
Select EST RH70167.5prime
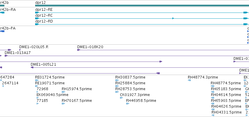coord(77,101)
